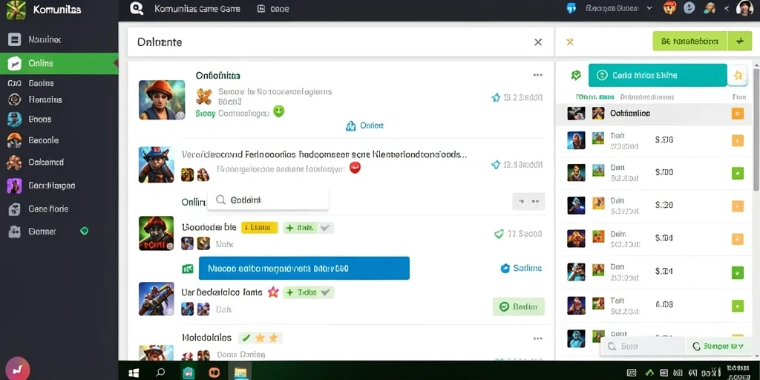Toggle the green checkbox in the 0.08 row

click(x=737, y=306)
